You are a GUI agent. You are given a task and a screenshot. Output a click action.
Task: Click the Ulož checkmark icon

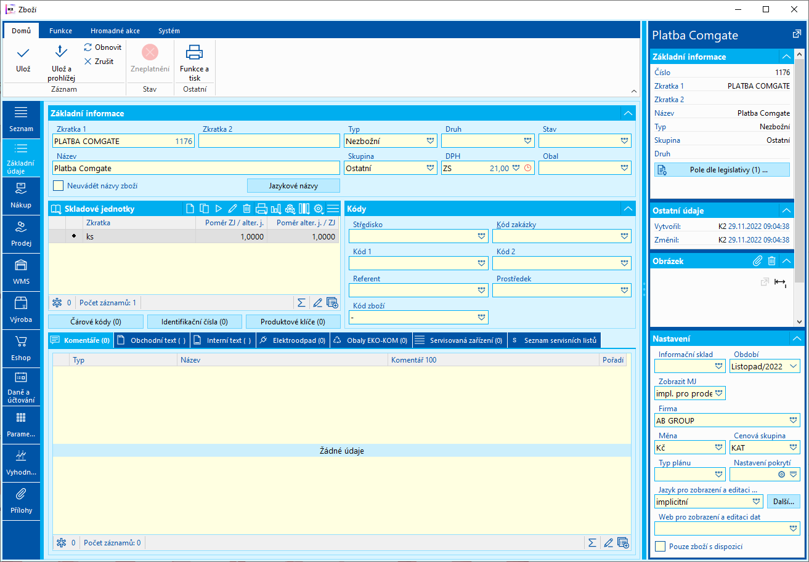23,54
